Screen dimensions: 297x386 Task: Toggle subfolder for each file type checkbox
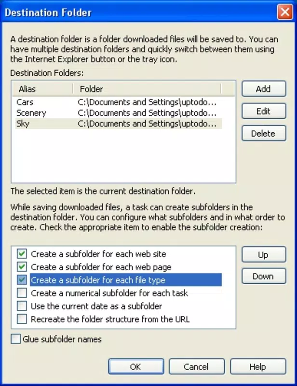click(x=22, y=280)
